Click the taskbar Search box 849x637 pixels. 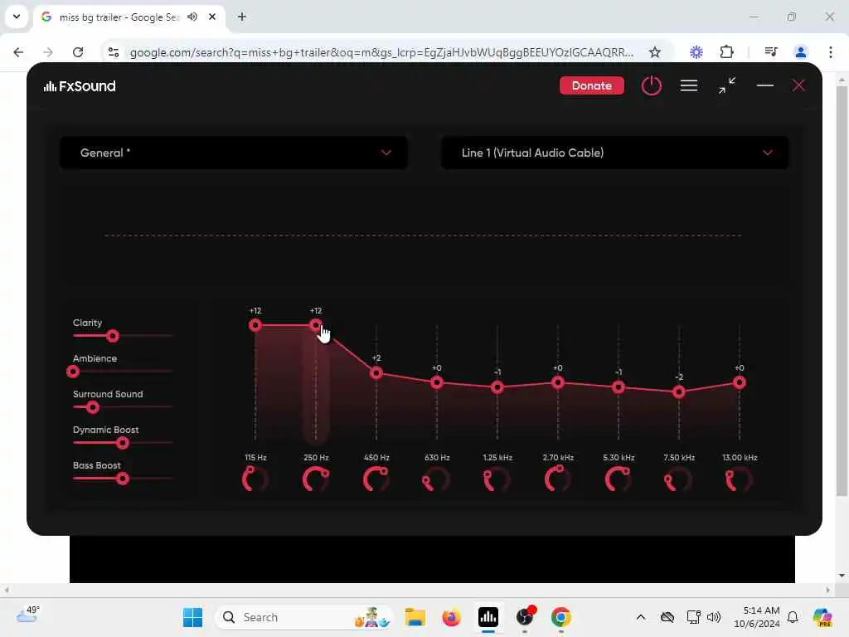pos(303,617)
